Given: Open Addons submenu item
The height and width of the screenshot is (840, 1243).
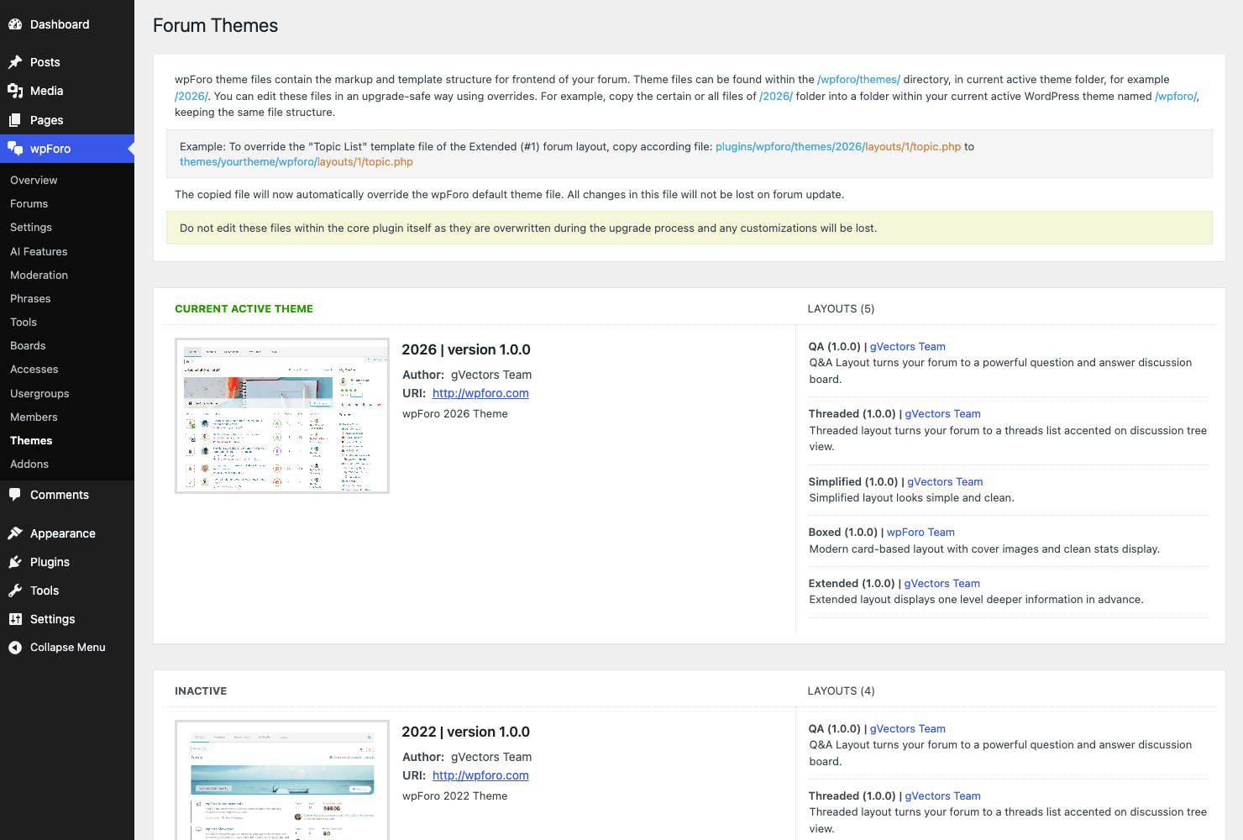Looking at the screenshot, I should click(29, 464).
